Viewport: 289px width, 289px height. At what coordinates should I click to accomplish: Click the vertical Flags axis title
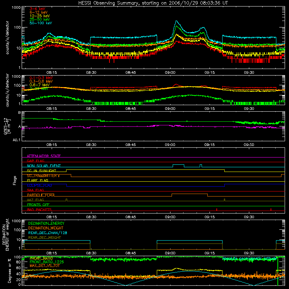coord(15,180)
